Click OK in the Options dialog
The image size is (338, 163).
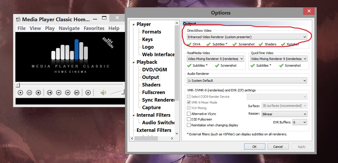coord(254,147)
